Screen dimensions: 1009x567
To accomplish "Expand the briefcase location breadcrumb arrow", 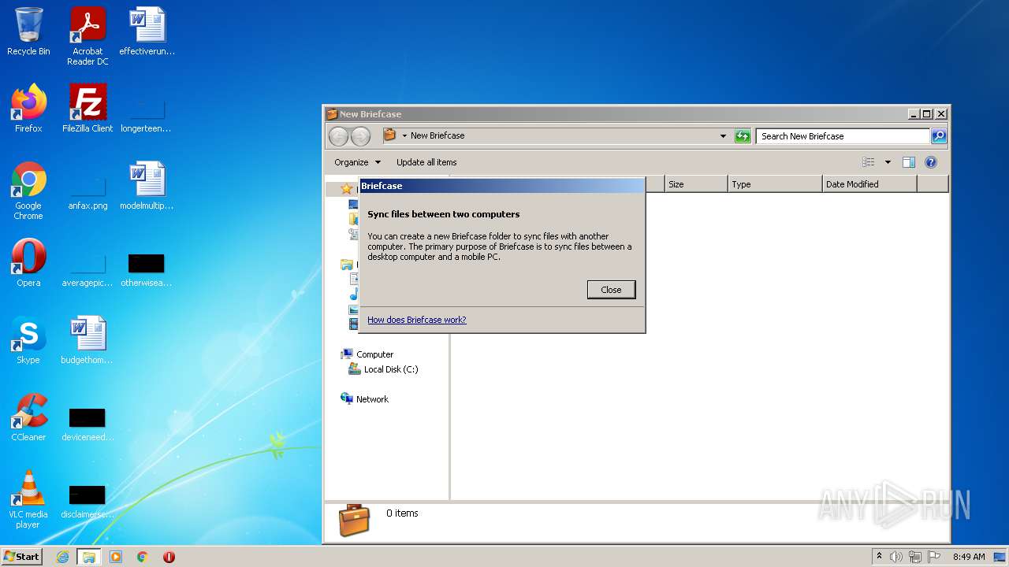I will click(x=404, y=136).
